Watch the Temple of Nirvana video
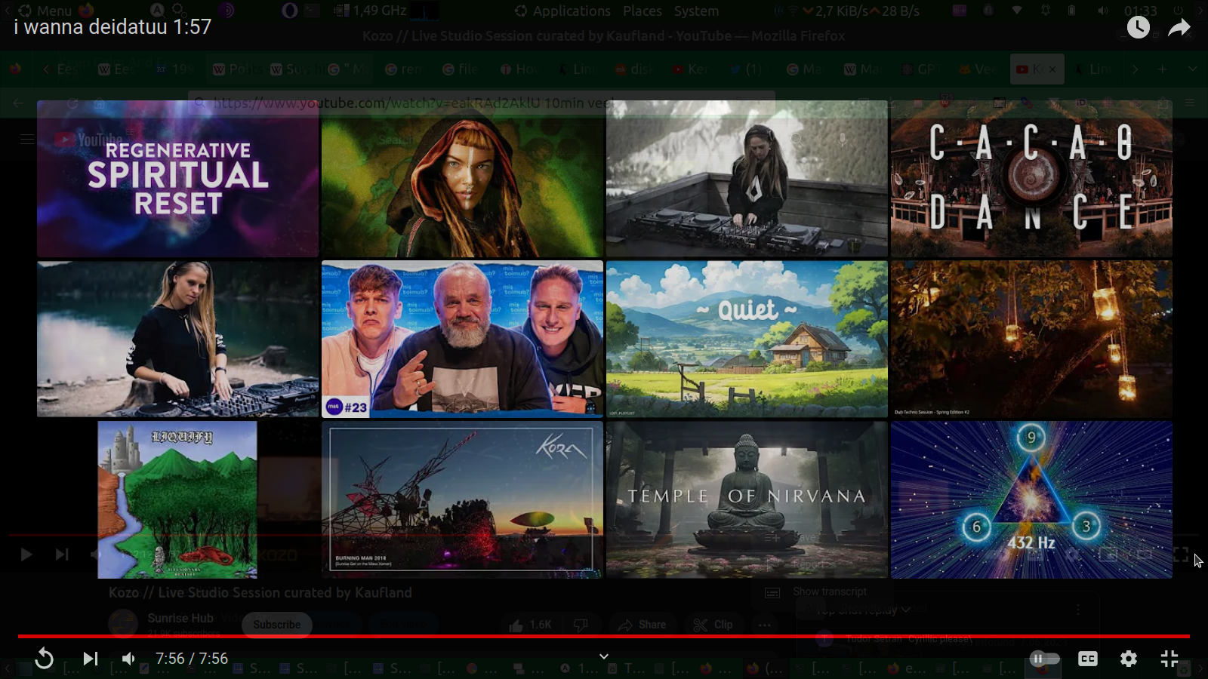The height and width of the screenshot is (679, 1208). (747, 499)
